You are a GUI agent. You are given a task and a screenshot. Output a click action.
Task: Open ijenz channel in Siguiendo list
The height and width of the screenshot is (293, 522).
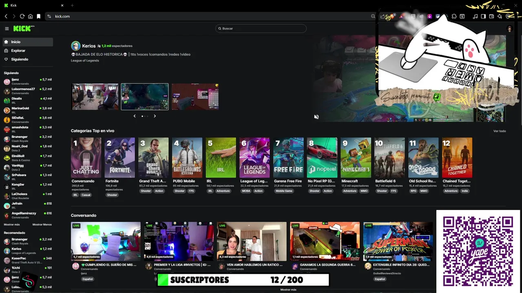[28, 81]
